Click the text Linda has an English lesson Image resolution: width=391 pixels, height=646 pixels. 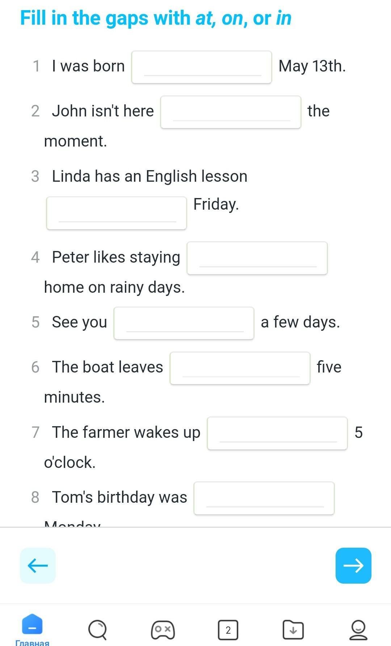coord(150,176)
